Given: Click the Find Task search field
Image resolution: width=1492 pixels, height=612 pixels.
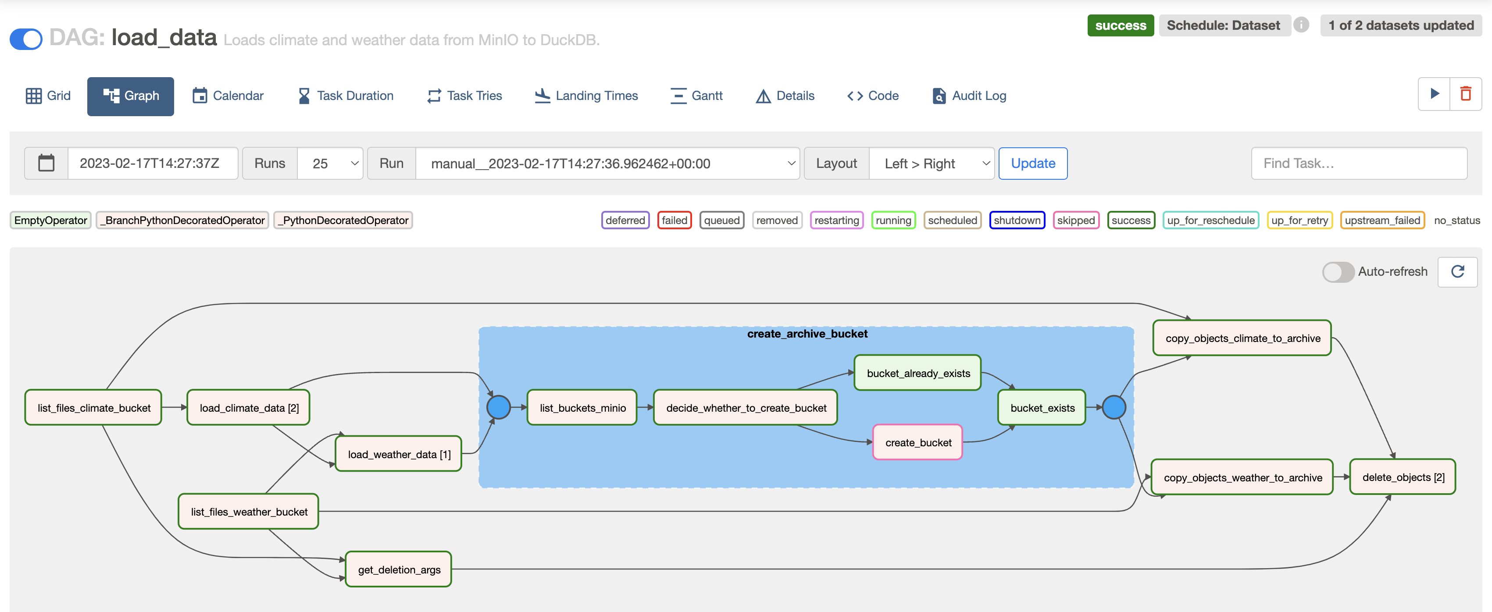Looking at the screenshot, I should click(x=1359, y=163).
